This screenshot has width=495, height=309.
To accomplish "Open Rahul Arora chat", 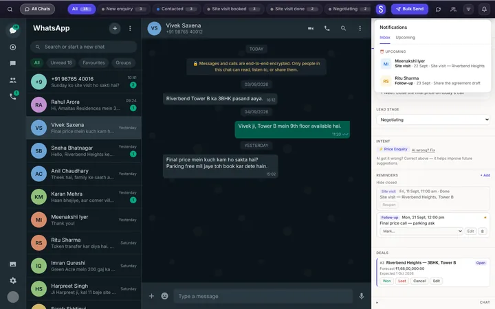I will pyautogui.click(x=84, y=104).
